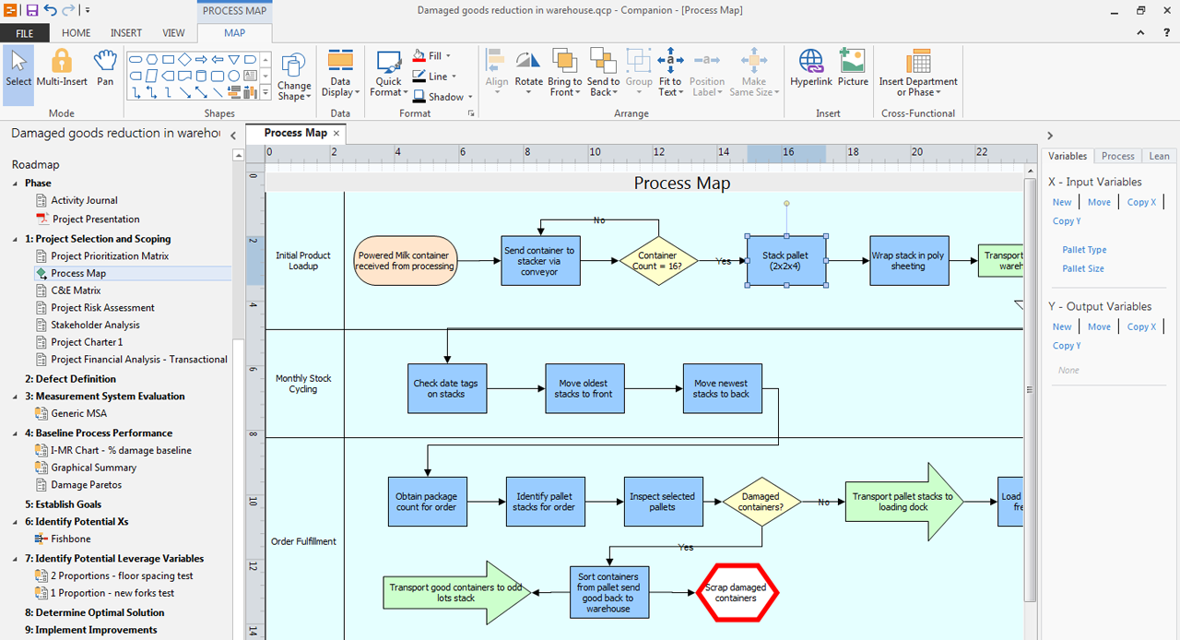Collapse the Project Selection and Scoping phase
This screenshot has height=640, width=1180.
(x=16, y=239)
